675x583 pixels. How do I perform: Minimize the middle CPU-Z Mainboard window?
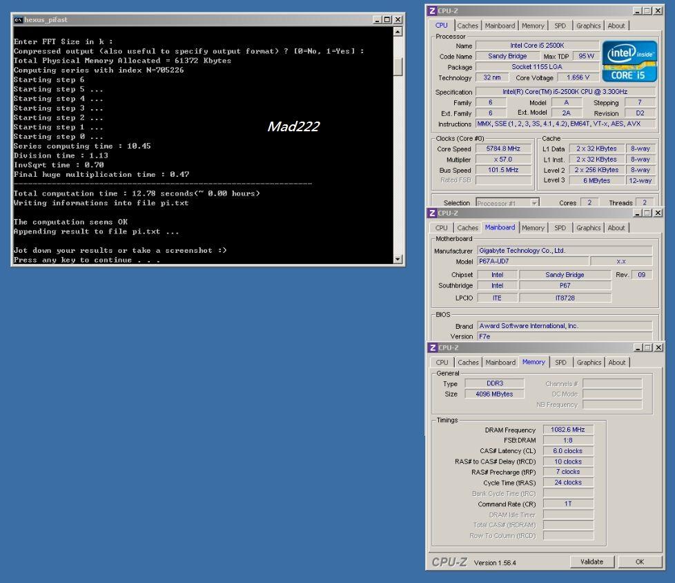click(x=638, y=213)
